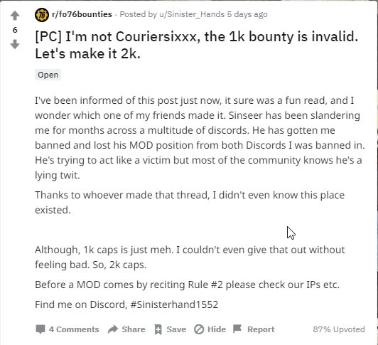
Task: Open the r/fo76bounties subreddit link
Action: tap(82, 14)
